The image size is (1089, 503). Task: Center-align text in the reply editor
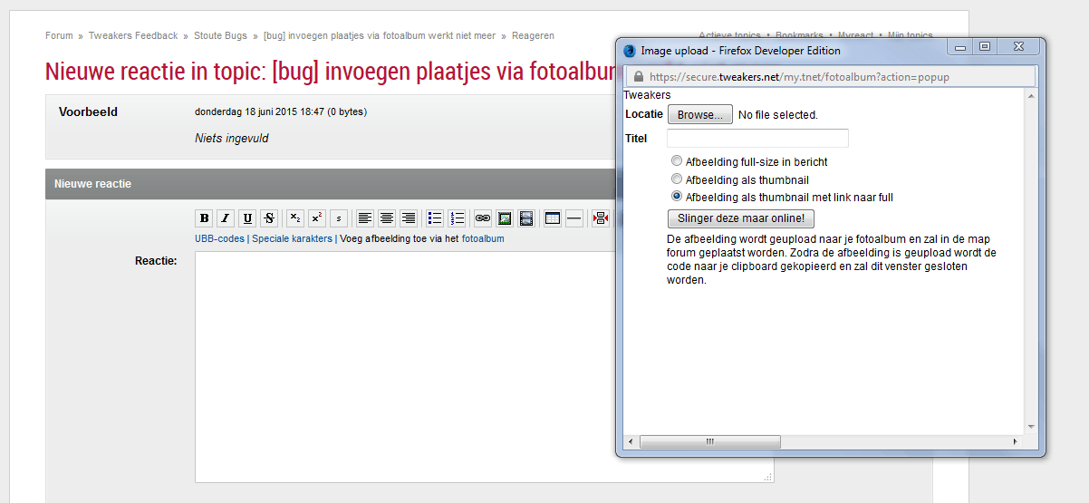click(387, 218)
